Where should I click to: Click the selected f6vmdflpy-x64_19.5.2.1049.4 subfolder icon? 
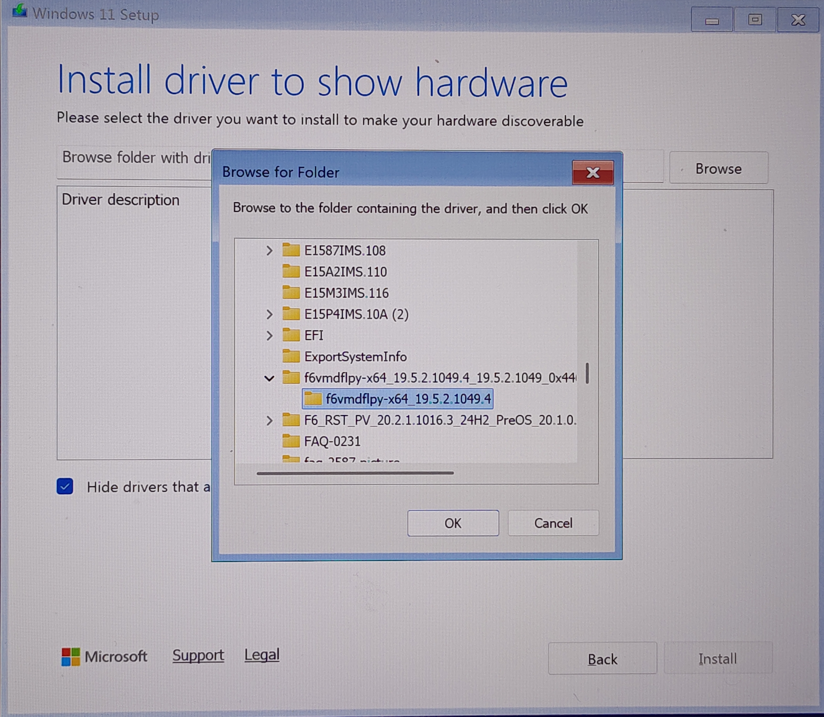313,398
